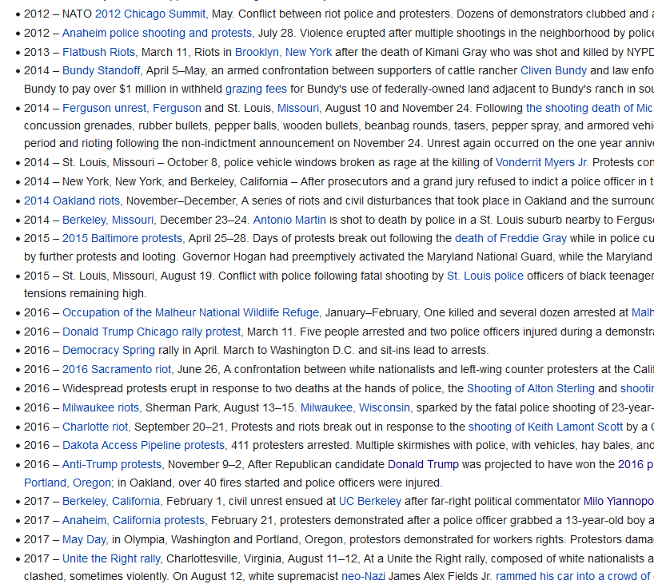The width and height of the screenshot is (654, 588).
Task: Follow the Portland, Oregon link
Action: [68, 483]
